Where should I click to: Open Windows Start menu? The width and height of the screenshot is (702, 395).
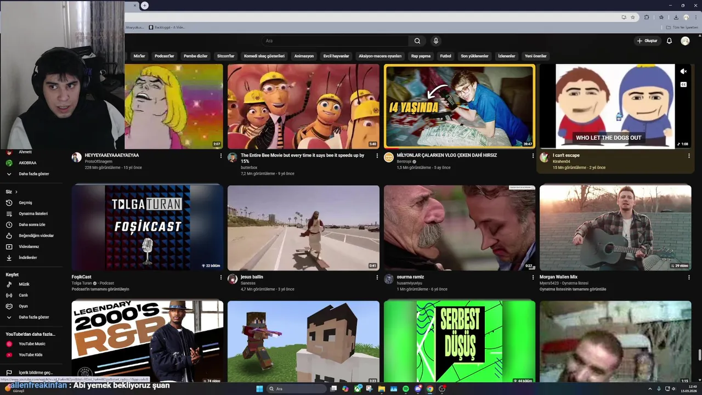pyautogui.click(x=259, y=389)
